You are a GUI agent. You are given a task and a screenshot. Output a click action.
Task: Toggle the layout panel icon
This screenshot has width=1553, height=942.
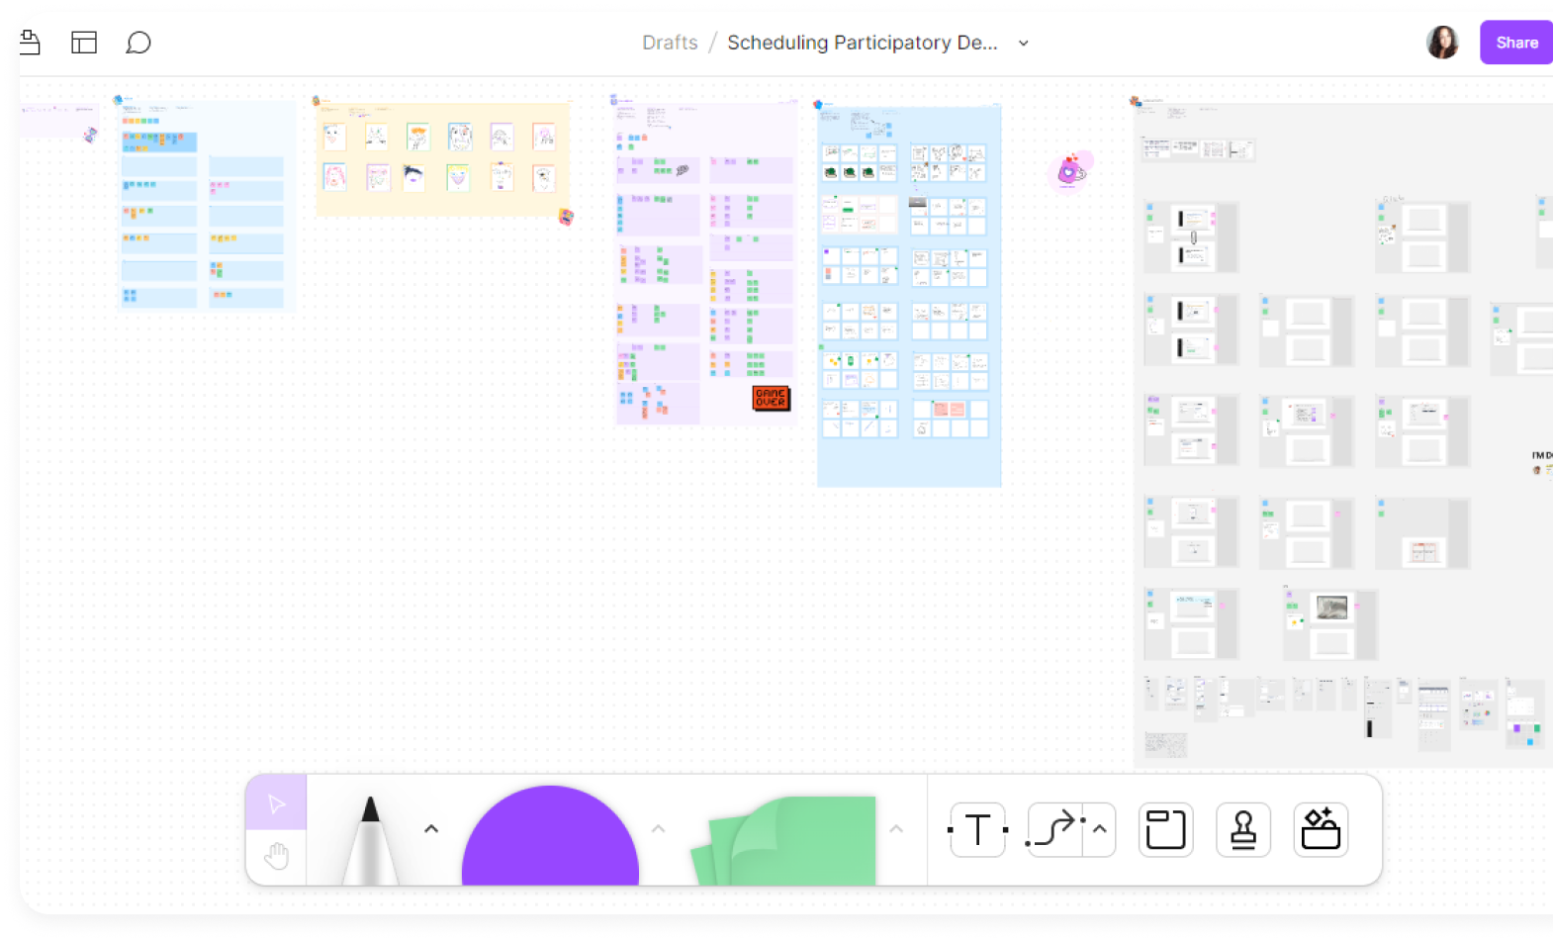84,43
